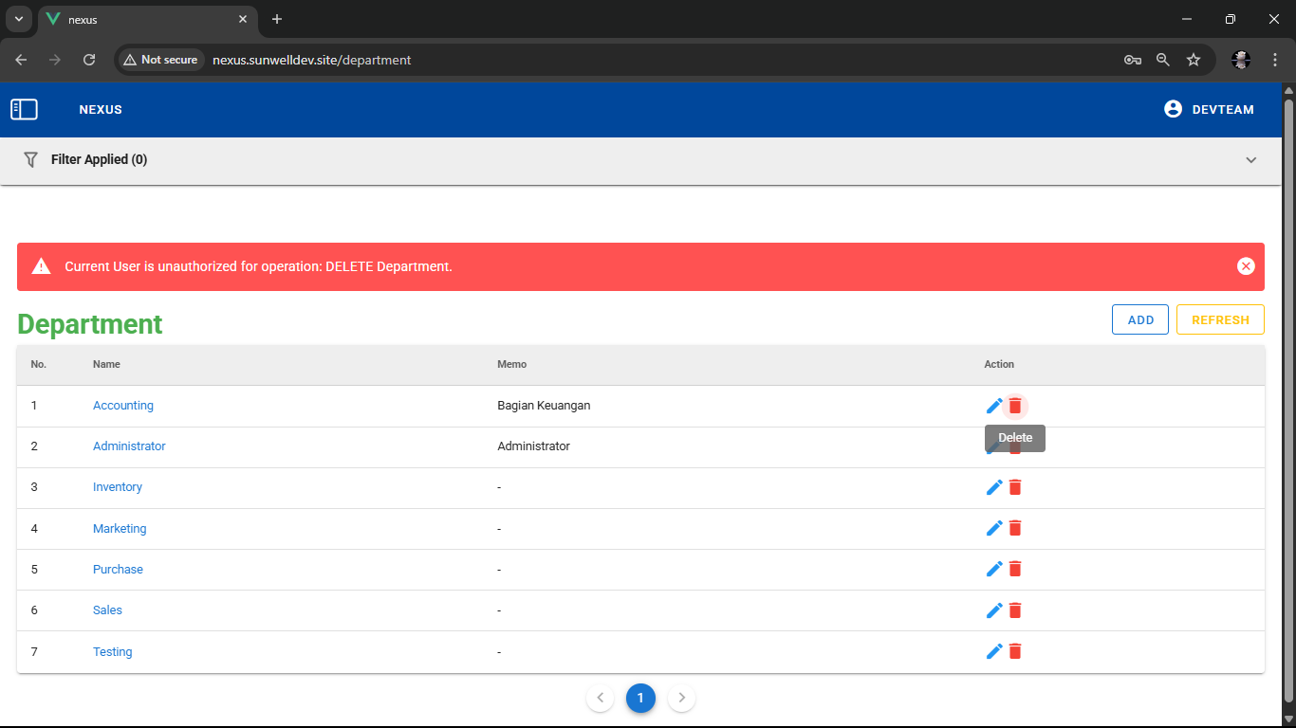Go to pagination page 1
This screenshot has height=728, width=1296.
[640, 699]
